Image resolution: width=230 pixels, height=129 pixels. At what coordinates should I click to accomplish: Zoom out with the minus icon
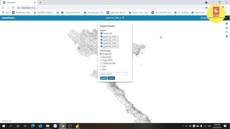[227, 32]
